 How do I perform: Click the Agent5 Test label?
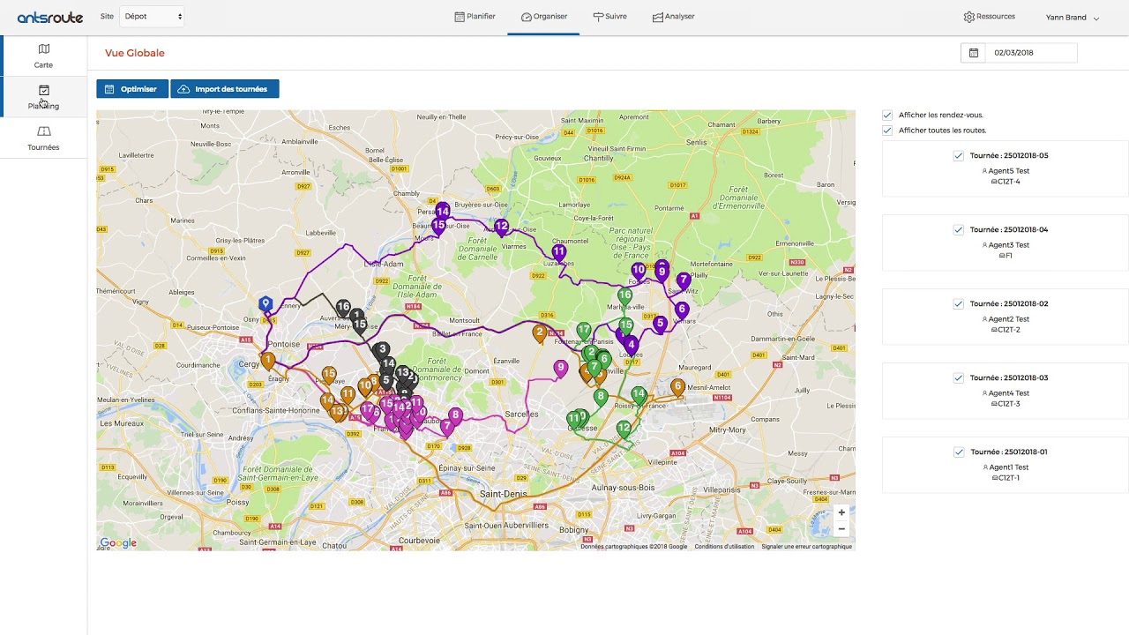tap(1009, 171)
